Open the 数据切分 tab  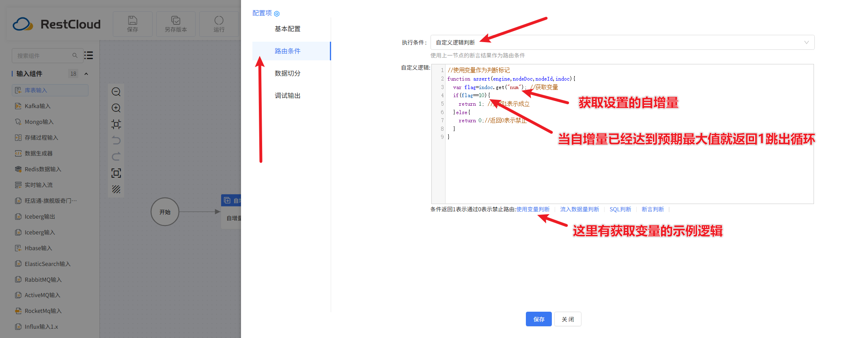pyautogui.click(x=288, y=73)
